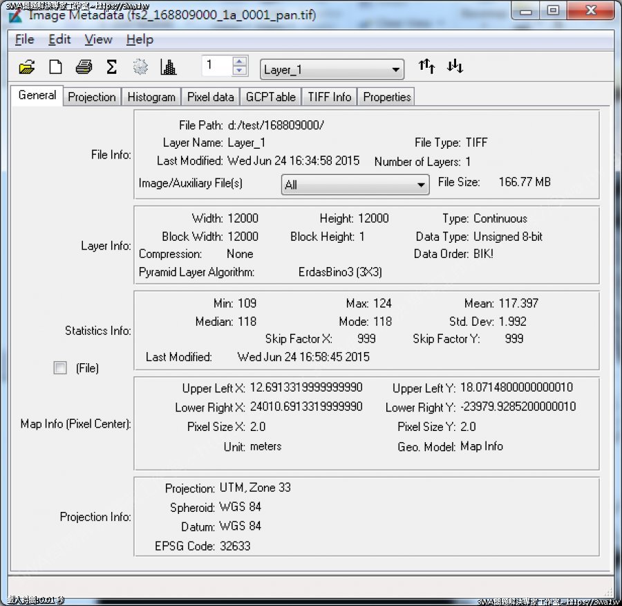Screen dimensions: 622x606
Task: Open the TIFF Info tab
Action: coord(330,97)
